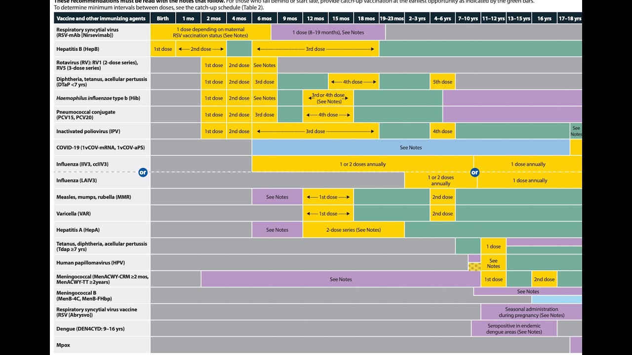Click the Varicella '2nd dose' cell
Image resolution: width=632 pixels, height=355 pixels.
click(443, 213)
